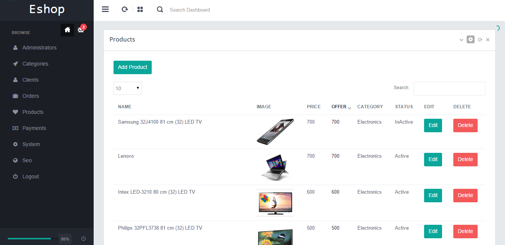The image size is (505, 245).
Task: Open Products panel settings gear
Action: pos(471,39)
